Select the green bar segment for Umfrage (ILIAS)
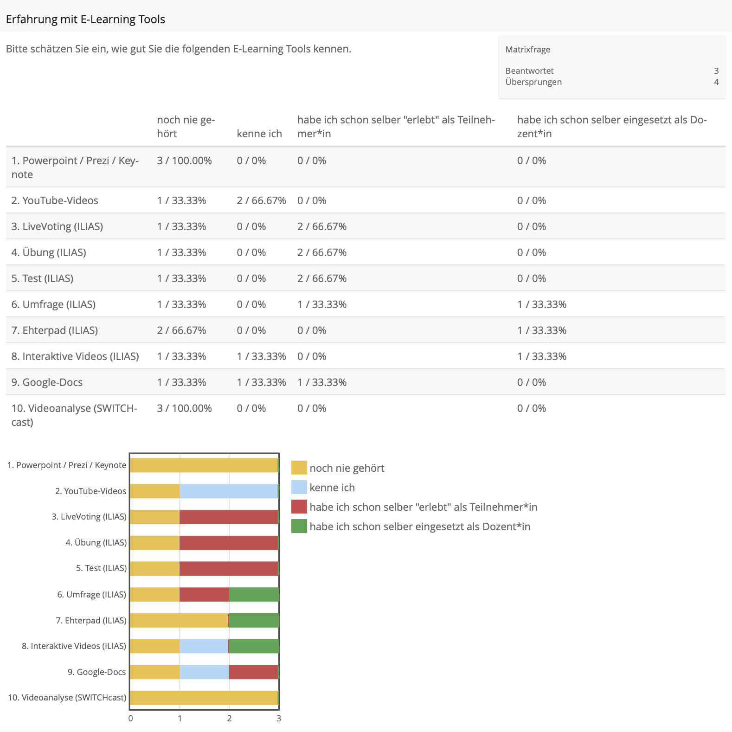Screen dimensions: 732x732 254,595
